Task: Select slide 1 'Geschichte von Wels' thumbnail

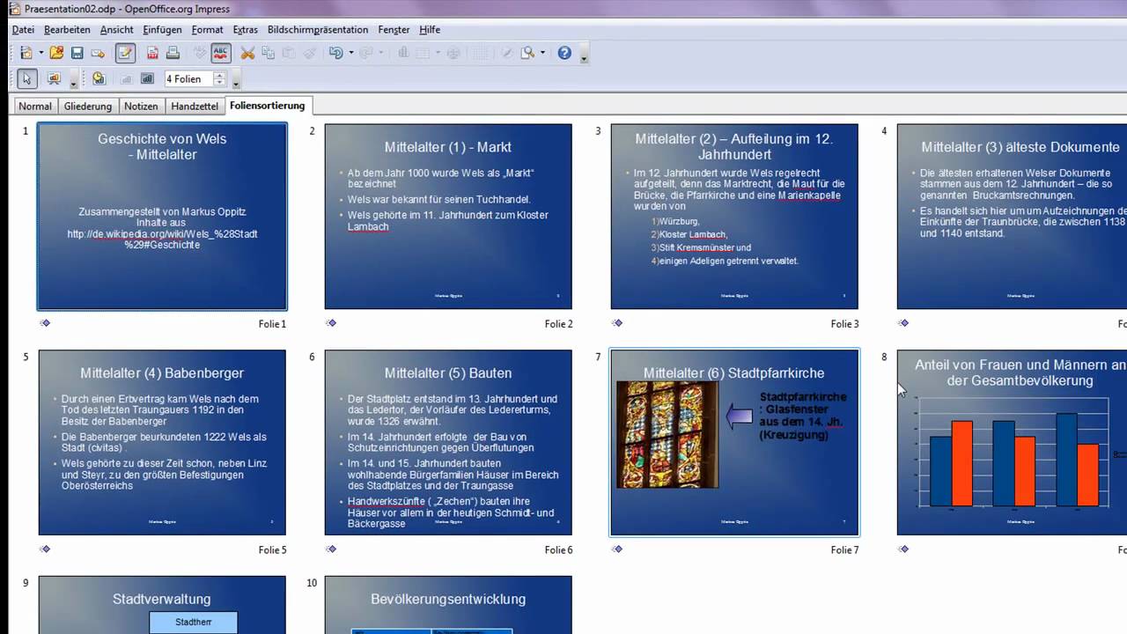Action: [x=162, y=217]
